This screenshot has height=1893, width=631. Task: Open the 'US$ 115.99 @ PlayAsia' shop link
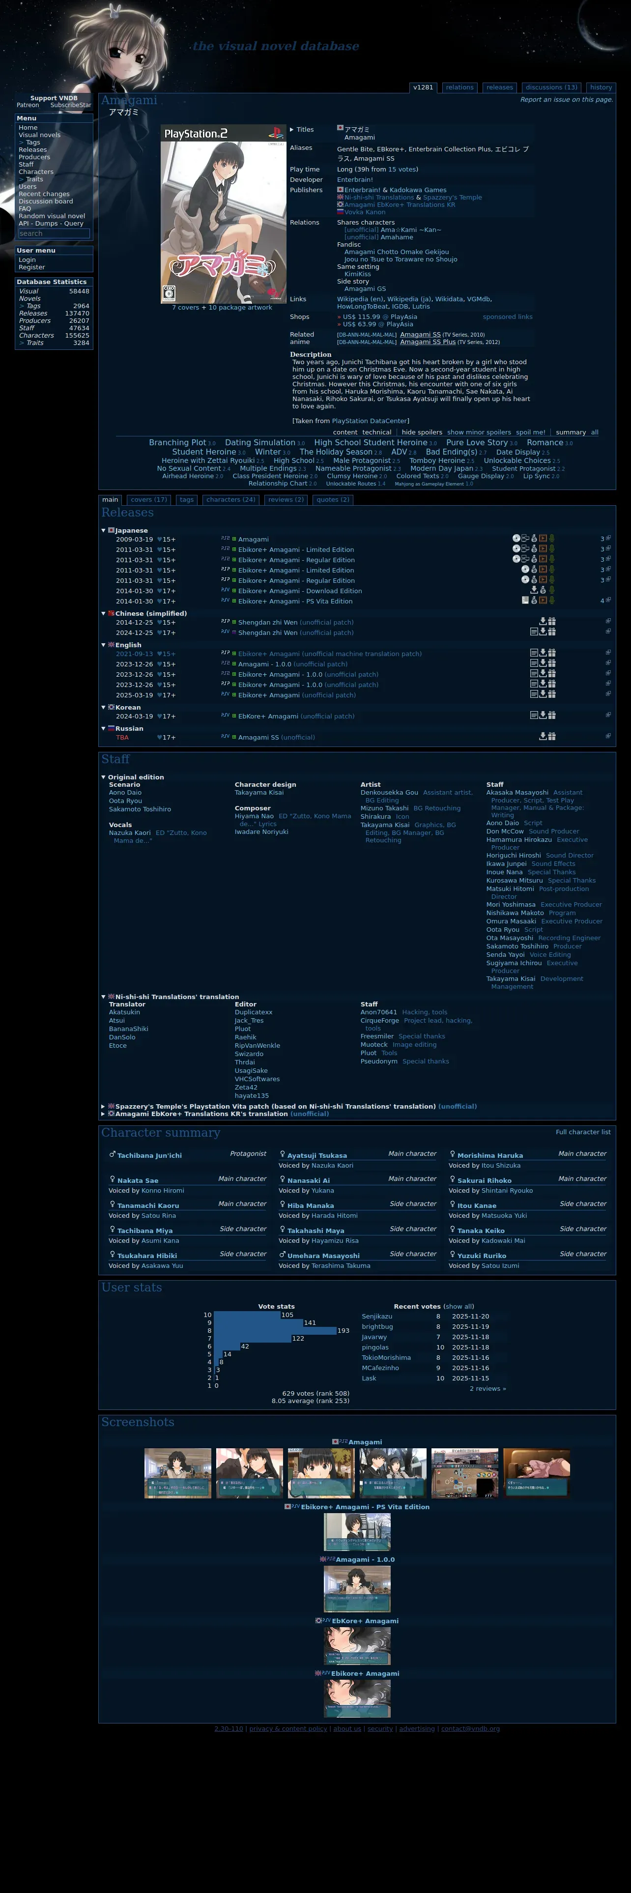380,316
